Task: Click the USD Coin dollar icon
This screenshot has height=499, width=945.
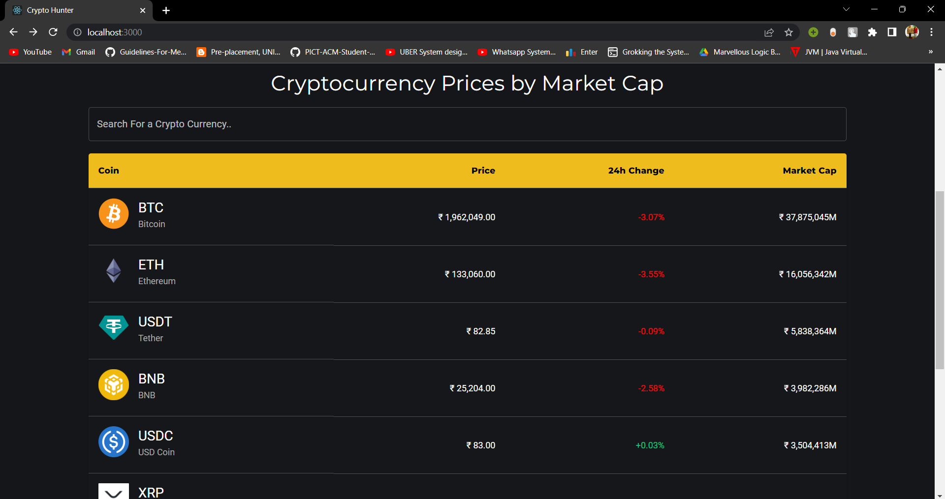Action: click(x=113, y=441)
